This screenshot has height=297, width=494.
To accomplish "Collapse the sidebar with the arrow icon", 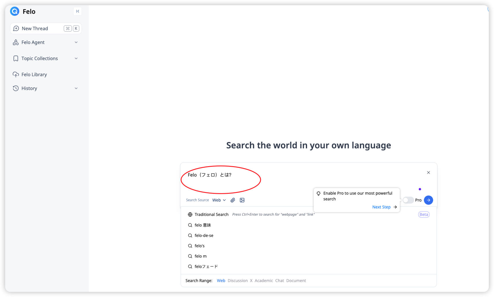I will (x=78, y=11).
